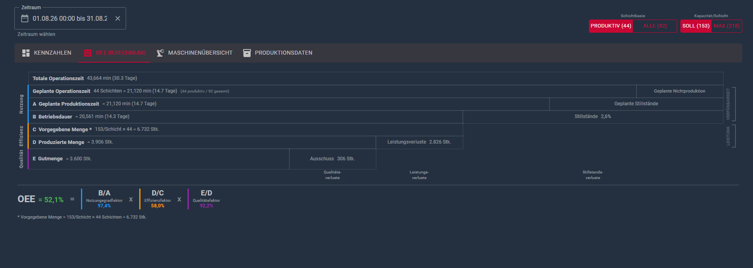Click the Stillstände 2,6% block
Screen dimensions: 753x268
point(593,116)
